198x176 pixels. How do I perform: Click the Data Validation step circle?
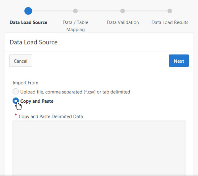(122, 11)
